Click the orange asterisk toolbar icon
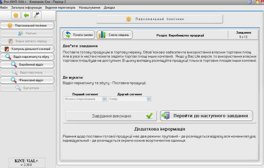Viewport: 264px width, 168px height. click(x=16, y=15)
